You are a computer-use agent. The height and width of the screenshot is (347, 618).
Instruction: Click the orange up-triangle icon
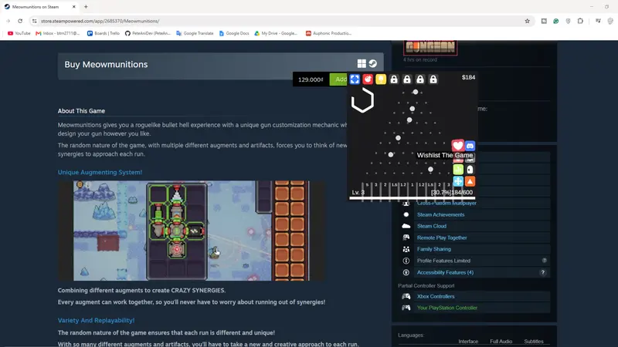pyautogui.click(x=470, y=181)
